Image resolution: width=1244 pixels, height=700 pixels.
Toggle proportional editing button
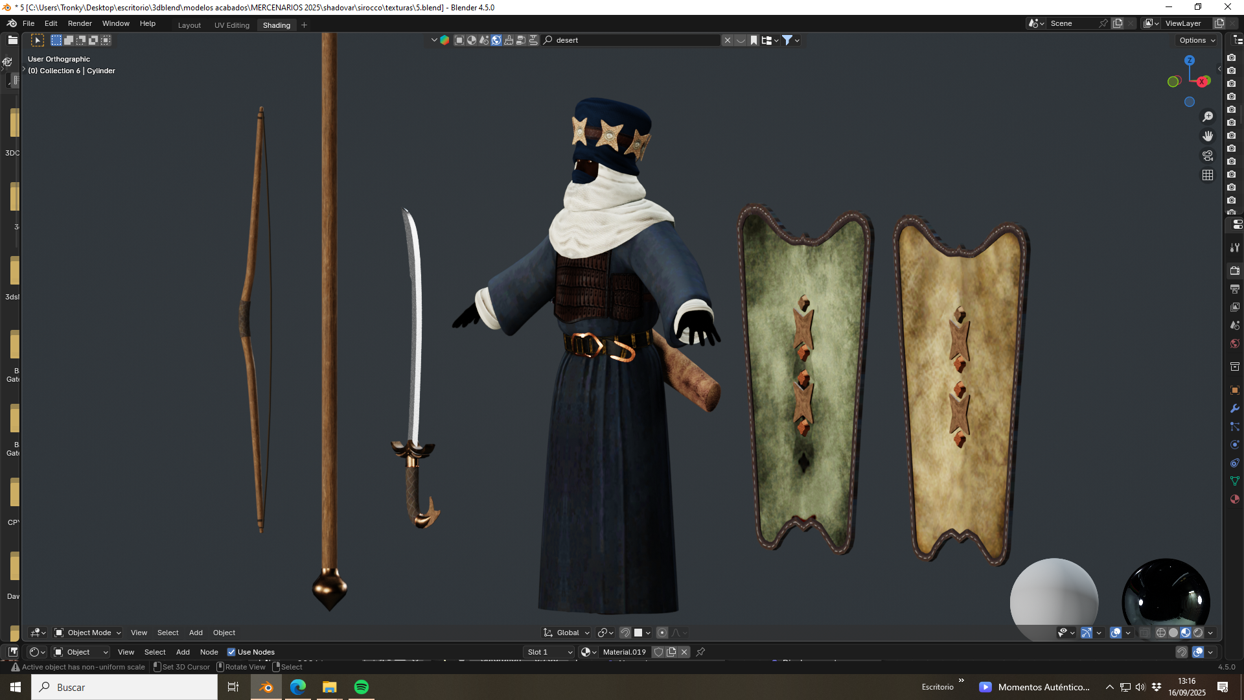(662, 633)
